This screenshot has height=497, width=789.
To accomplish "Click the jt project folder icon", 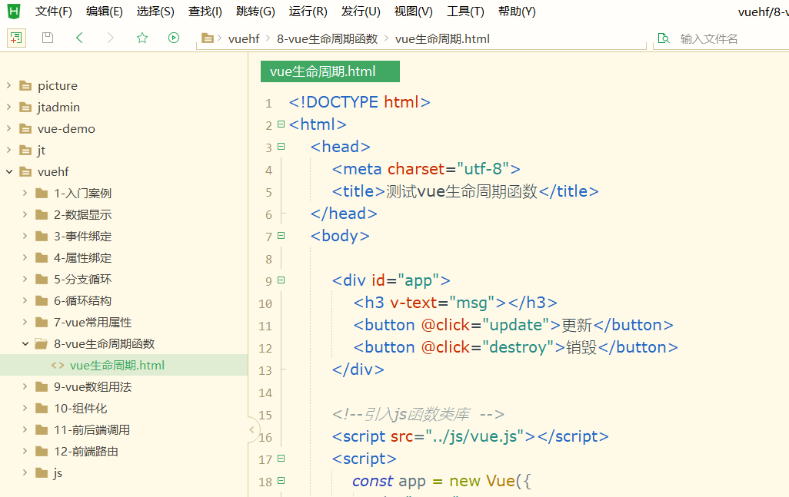I will 25,151.
